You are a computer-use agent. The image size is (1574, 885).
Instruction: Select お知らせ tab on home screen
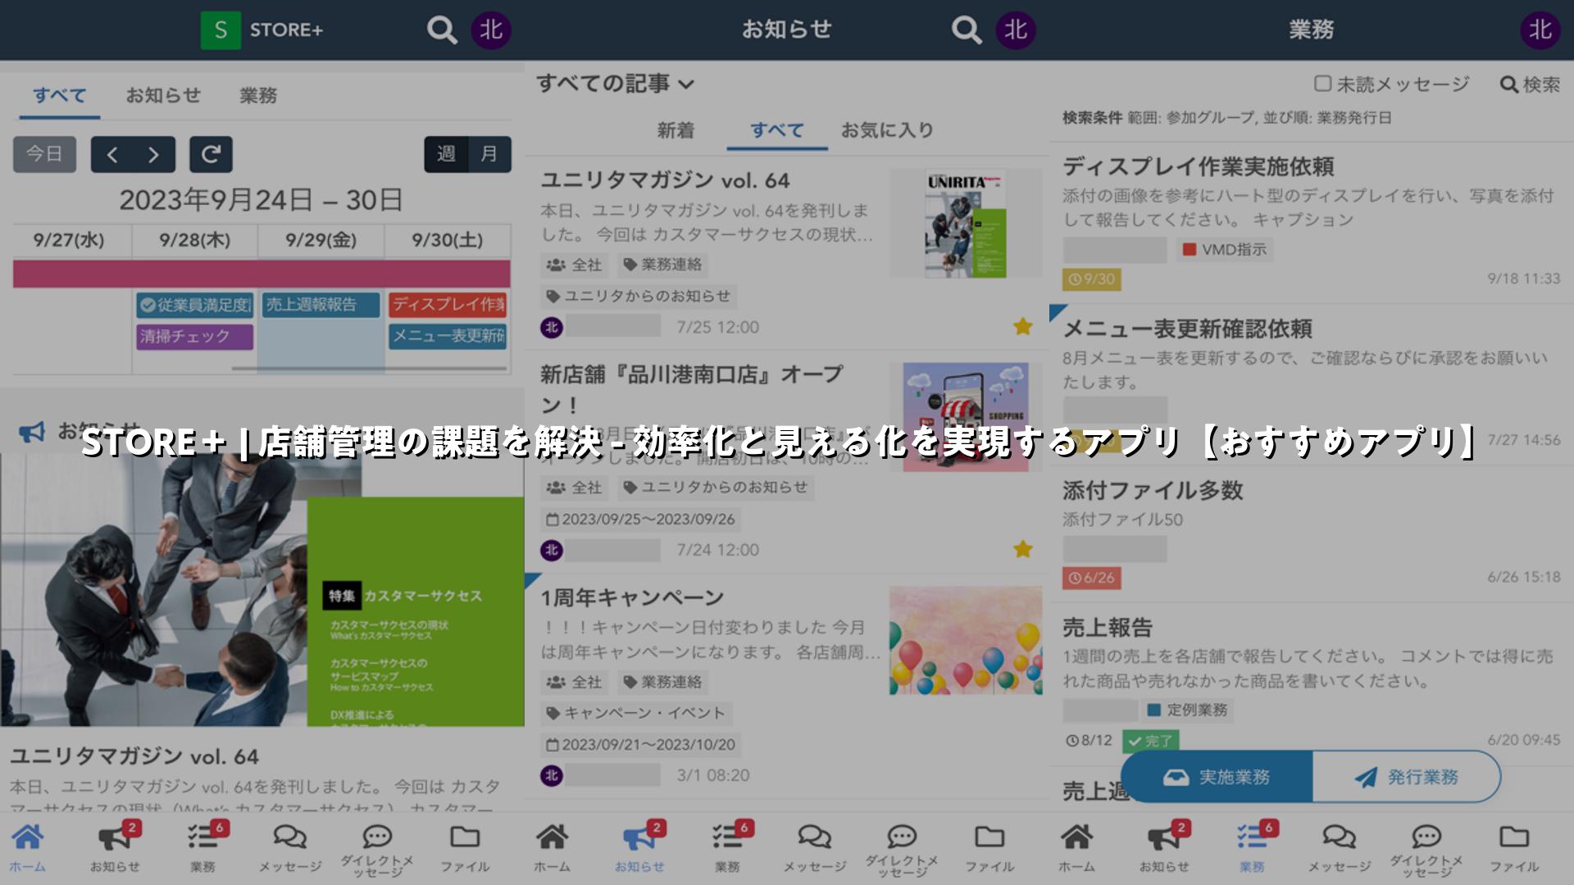[x=163, y=96]
